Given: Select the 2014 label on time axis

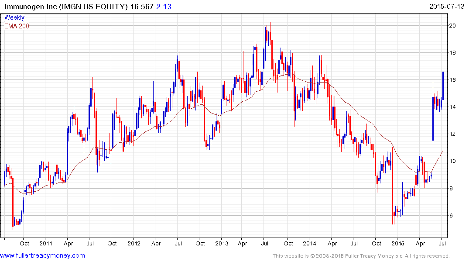Looking at the screenshot, I should click(x=309, y=243).
